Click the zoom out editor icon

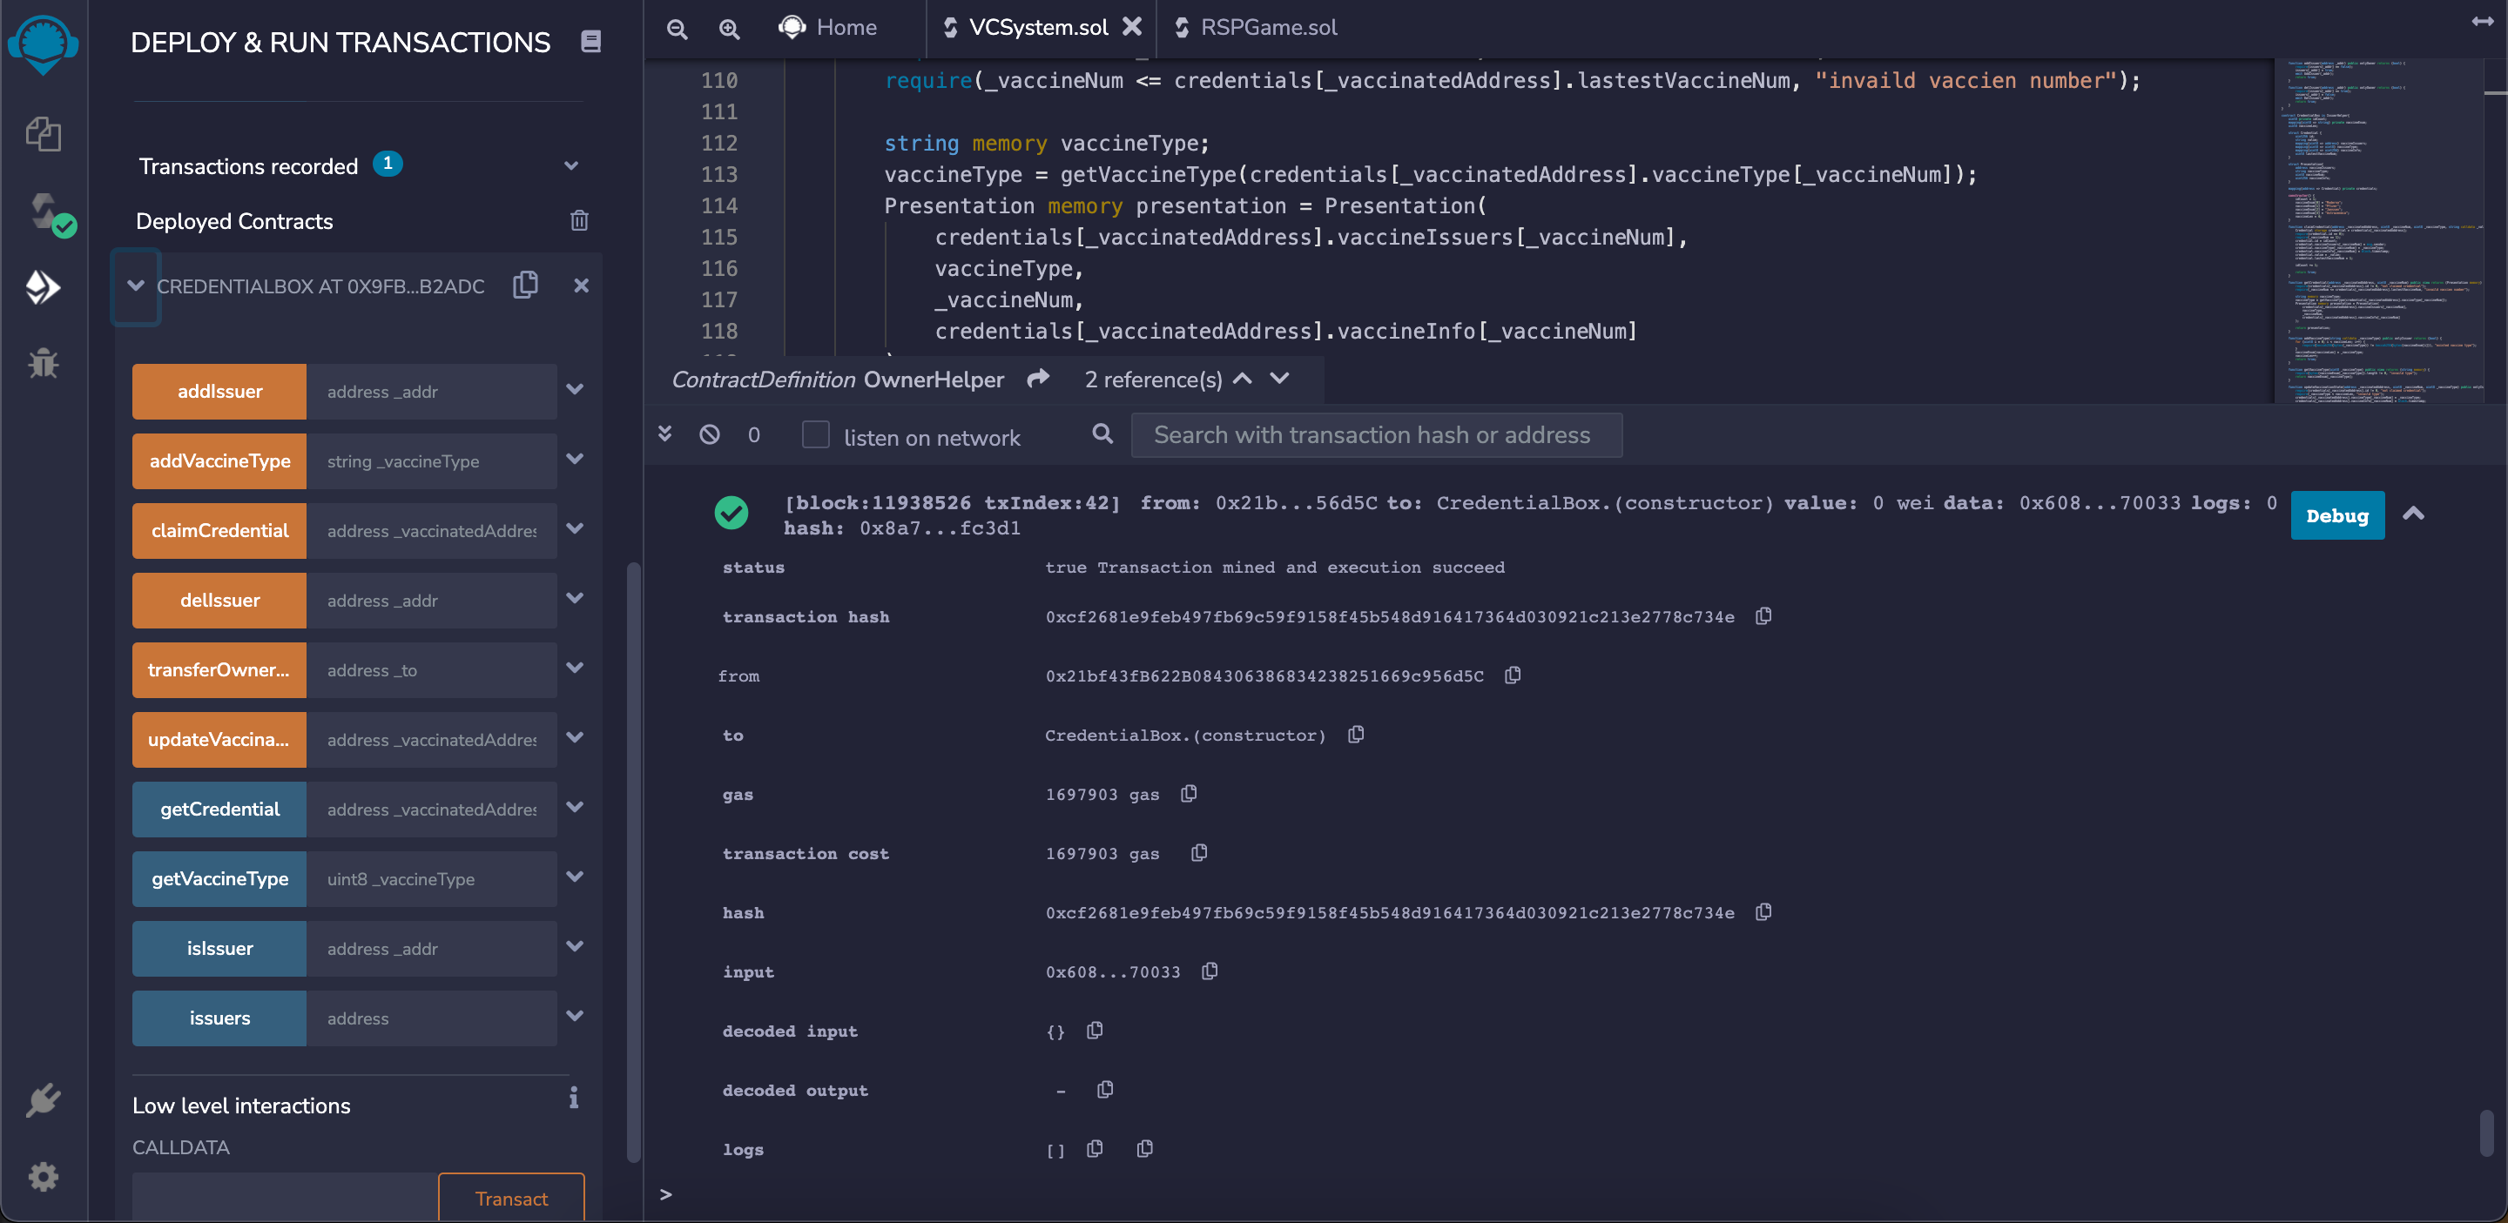[677, 28]
